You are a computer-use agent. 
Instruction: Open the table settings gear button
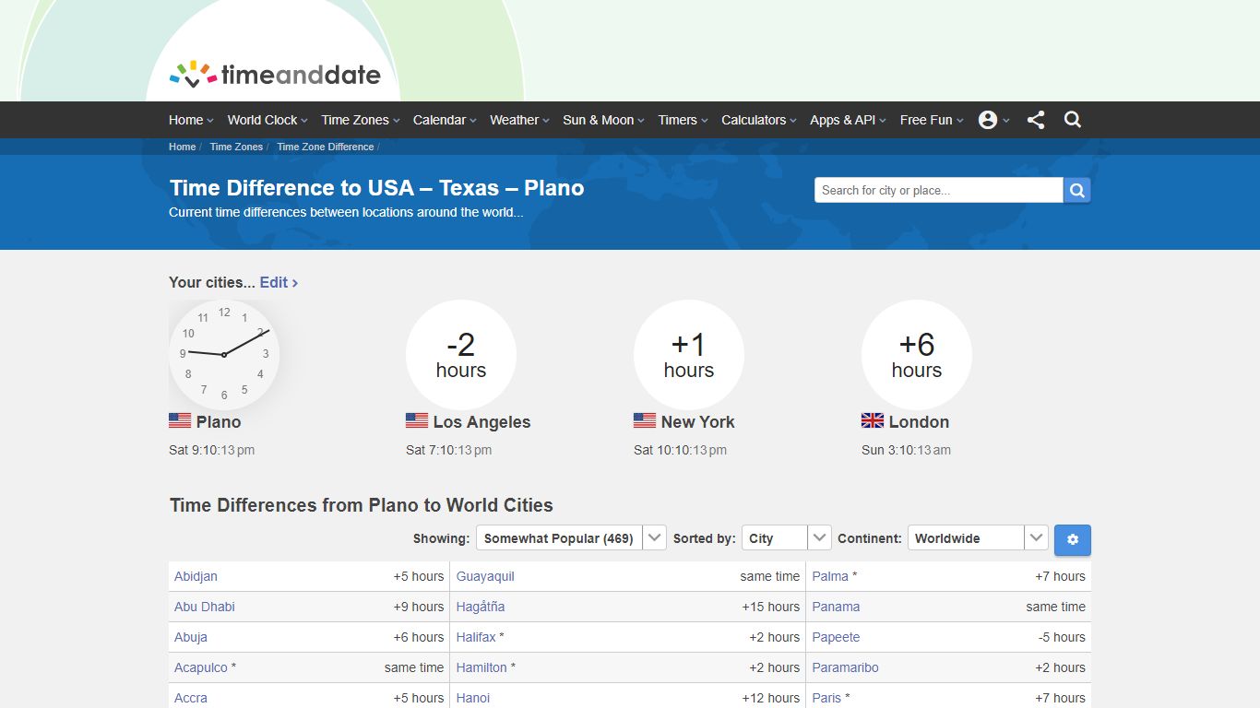click(1073, 540)
